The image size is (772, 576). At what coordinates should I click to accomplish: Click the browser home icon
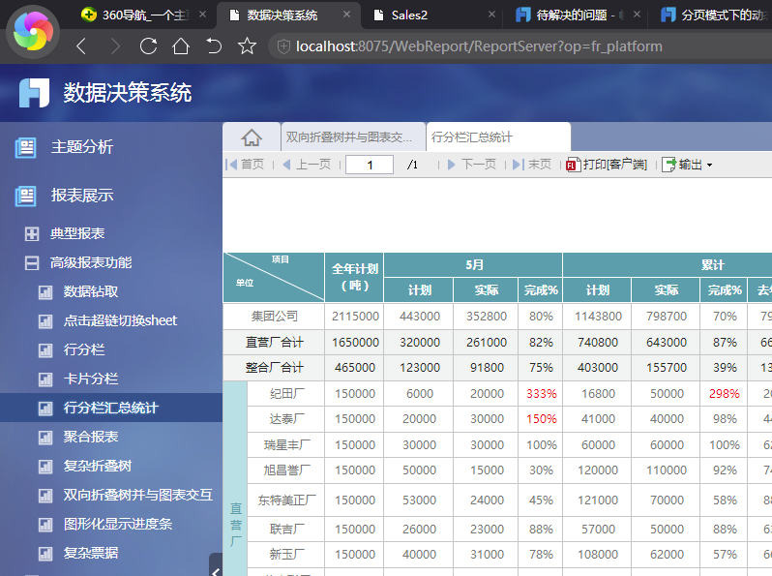pyautogui.click(x=181, y=46)
